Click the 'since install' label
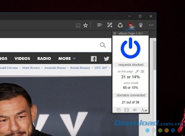Viewport: 185px width, 136px height. [131, 83]
